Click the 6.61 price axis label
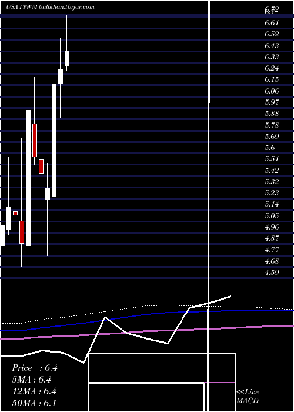This screenshot has height=412, width=294. tap(272, 23)
